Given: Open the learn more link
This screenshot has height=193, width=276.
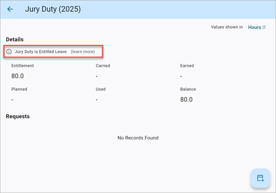Looking at the screenshot, I should click(x=83, y=52).
